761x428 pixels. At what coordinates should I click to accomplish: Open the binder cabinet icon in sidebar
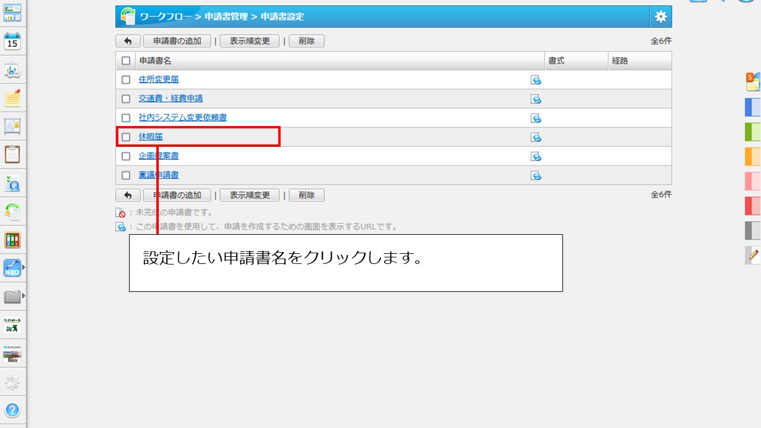click(12, 240)
